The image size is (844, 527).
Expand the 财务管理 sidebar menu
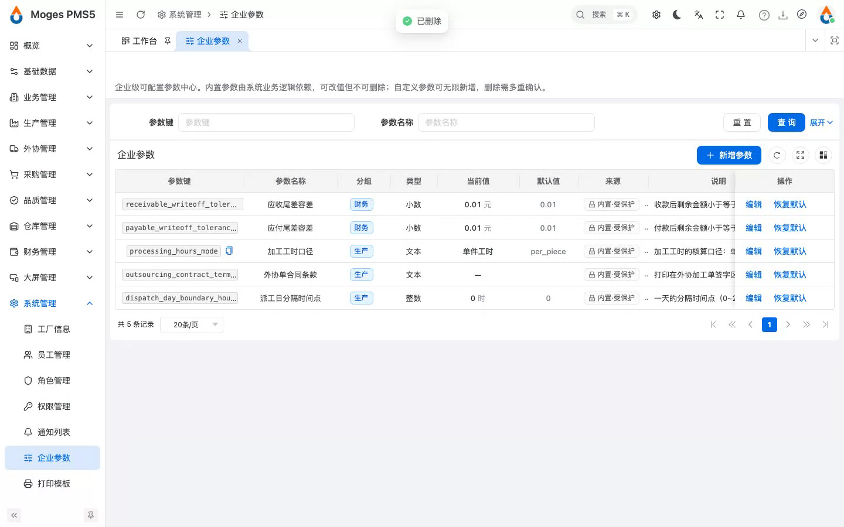click(52, 252)
